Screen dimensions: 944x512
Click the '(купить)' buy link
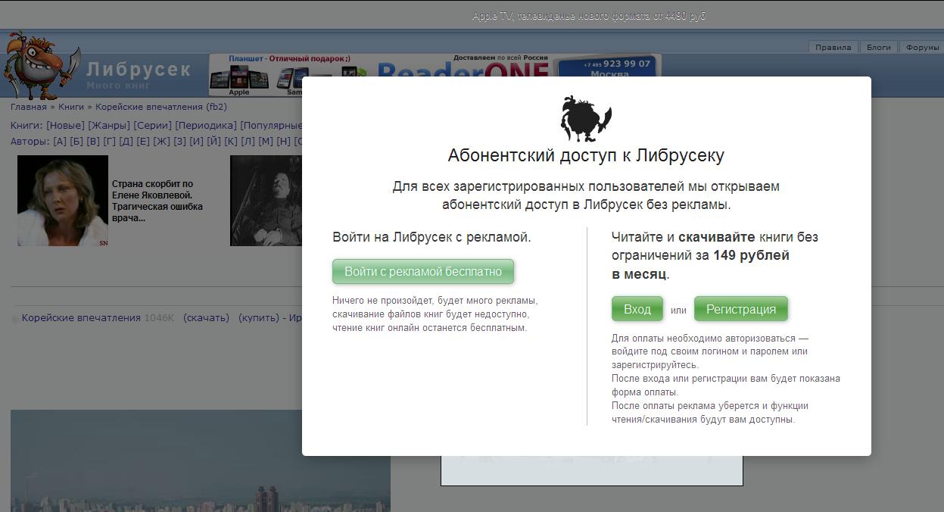[259, 318]
